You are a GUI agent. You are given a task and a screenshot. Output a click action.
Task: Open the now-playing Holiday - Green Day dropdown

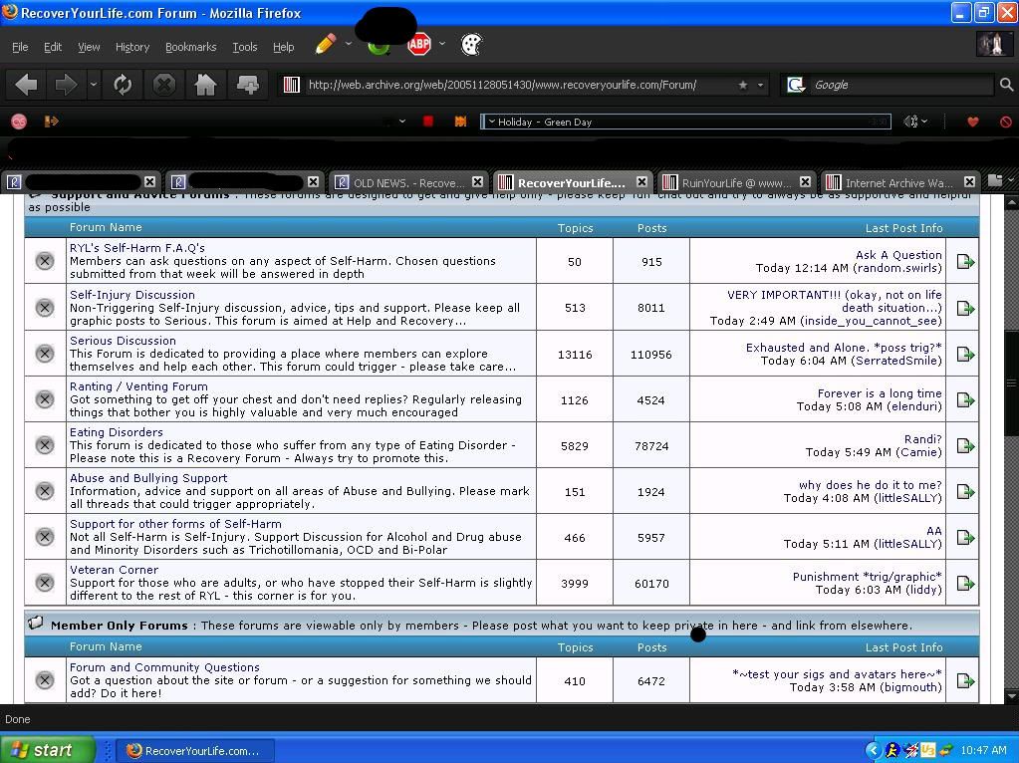492,122
